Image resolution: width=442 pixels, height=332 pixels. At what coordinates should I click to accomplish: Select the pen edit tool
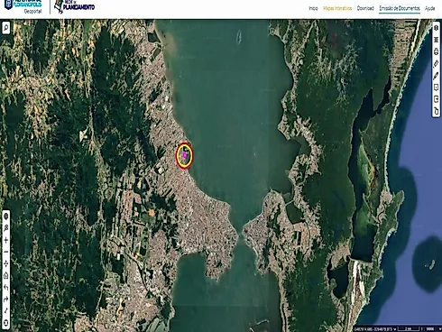pos(437,76)
